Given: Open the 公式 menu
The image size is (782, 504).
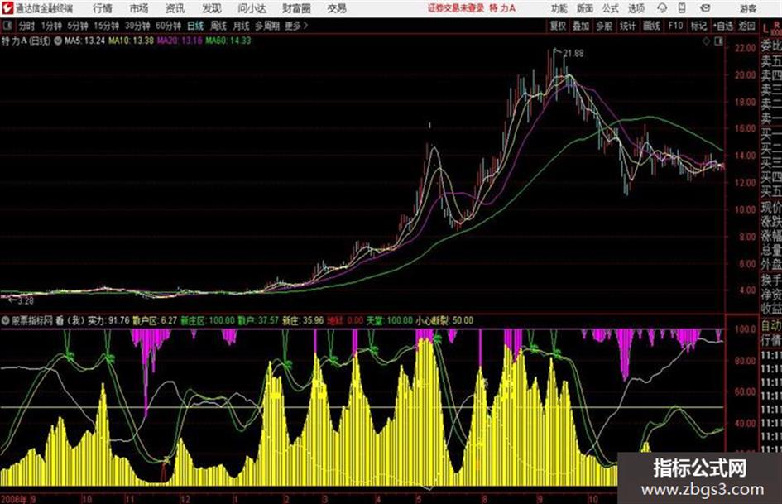Looking at the screenshot, I should pyautogui.click(x=611, y=8).
